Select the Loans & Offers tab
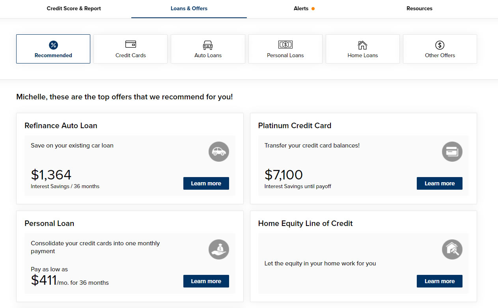 click(189, 9)
